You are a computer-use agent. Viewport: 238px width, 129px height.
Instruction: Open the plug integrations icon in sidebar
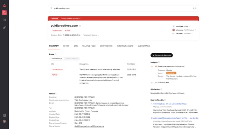tap(4, 28)
